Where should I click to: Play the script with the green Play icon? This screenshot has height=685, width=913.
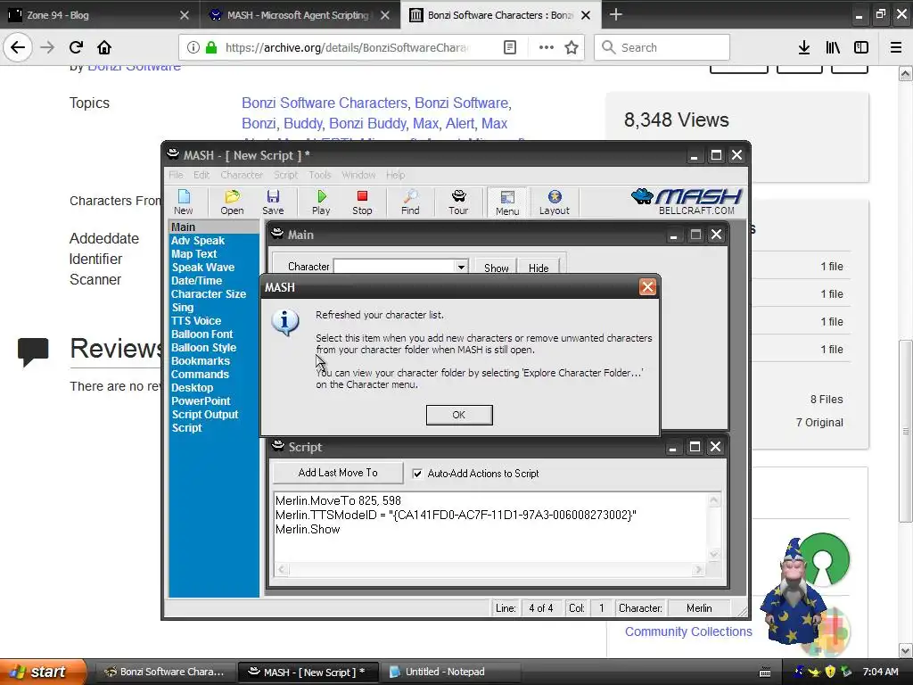click(321, 202)
